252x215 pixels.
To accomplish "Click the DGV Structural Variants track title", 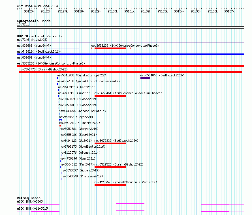I will click(40, 36).
